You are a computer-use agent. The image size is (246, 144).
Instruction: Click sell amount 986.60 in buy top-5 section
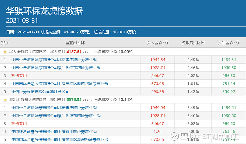tap(229, 76)
